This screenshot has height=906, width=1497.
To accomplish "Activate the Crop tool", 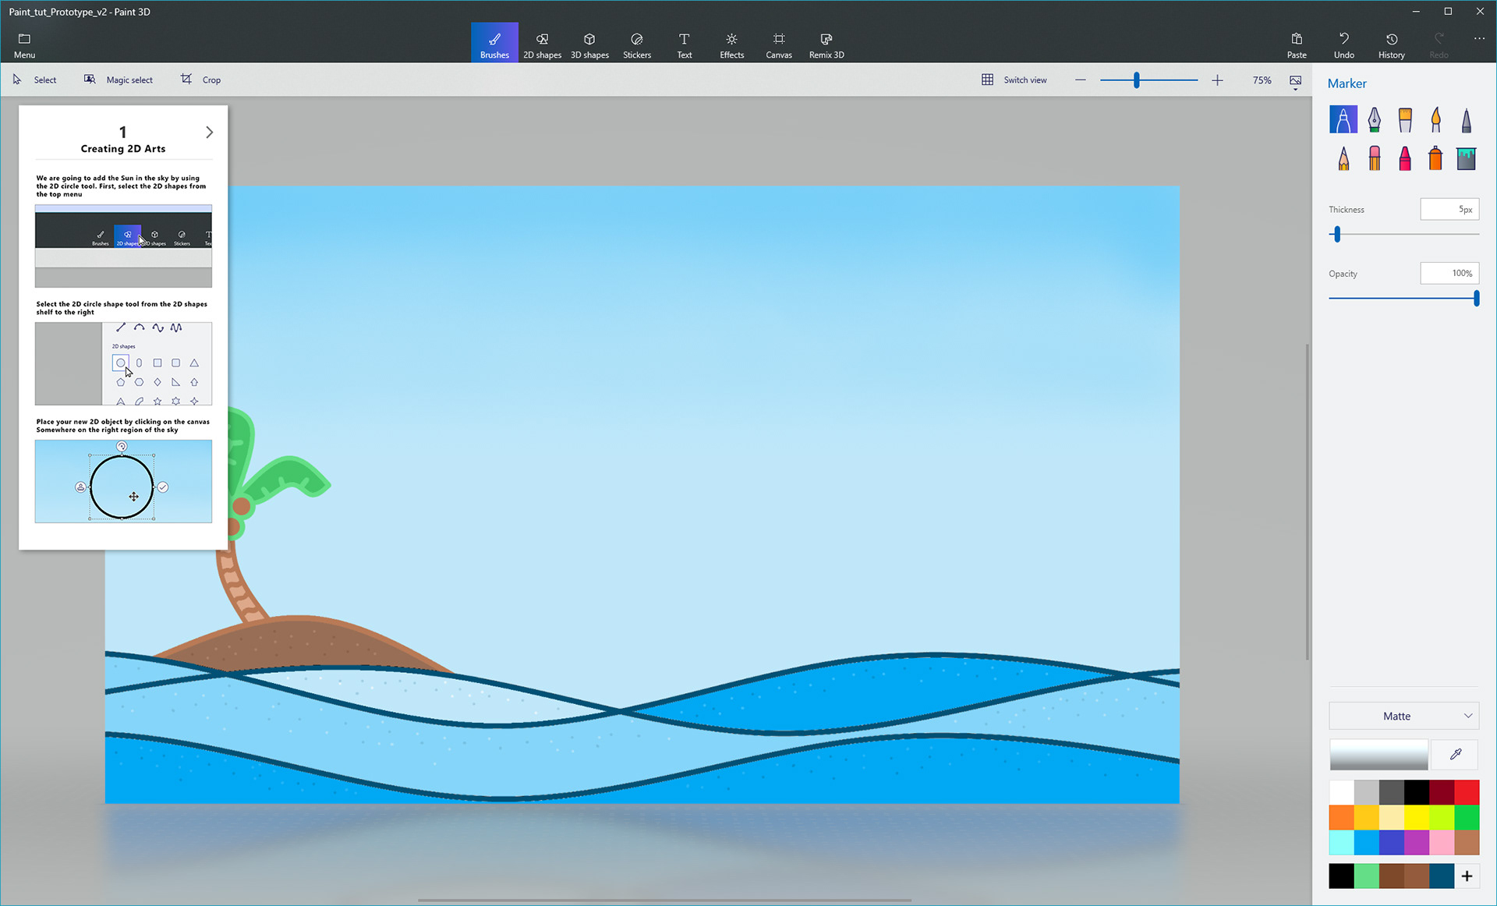I will [x=201, y=80].
